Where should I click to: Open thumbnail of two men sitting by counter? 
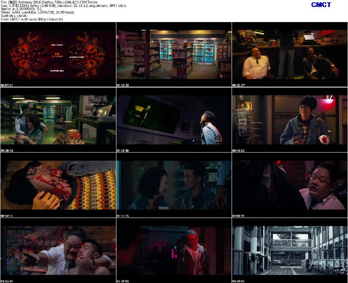click(290, 55)
